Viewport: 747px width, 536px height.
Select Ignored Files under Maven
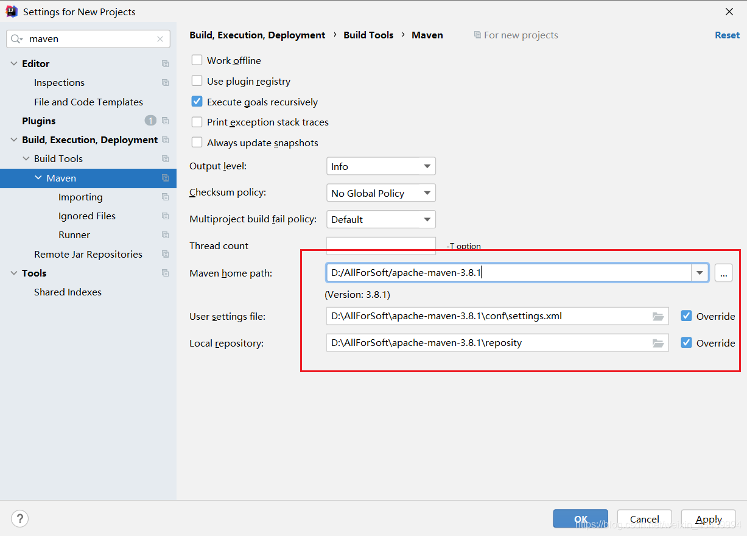(x=87, y=216)
